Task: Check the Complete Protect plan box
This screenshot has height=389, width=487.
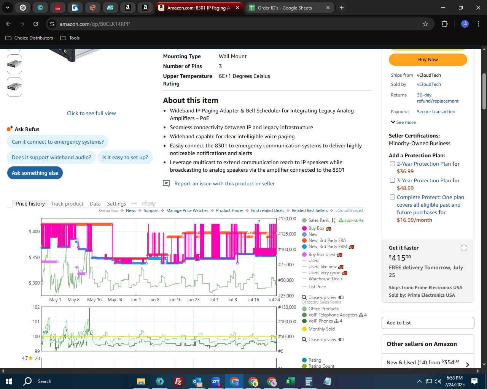Action: (x=392, y=197)
